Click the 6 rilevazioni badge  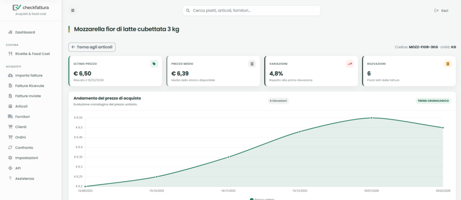[278, 101]
